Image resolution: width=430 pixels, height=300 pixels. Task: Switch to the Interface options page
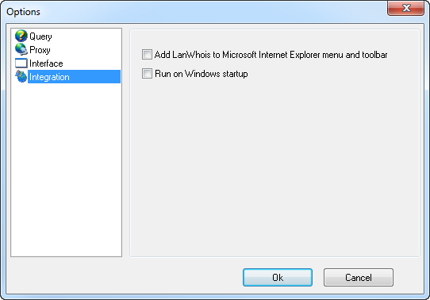click(x=46, y=63)
